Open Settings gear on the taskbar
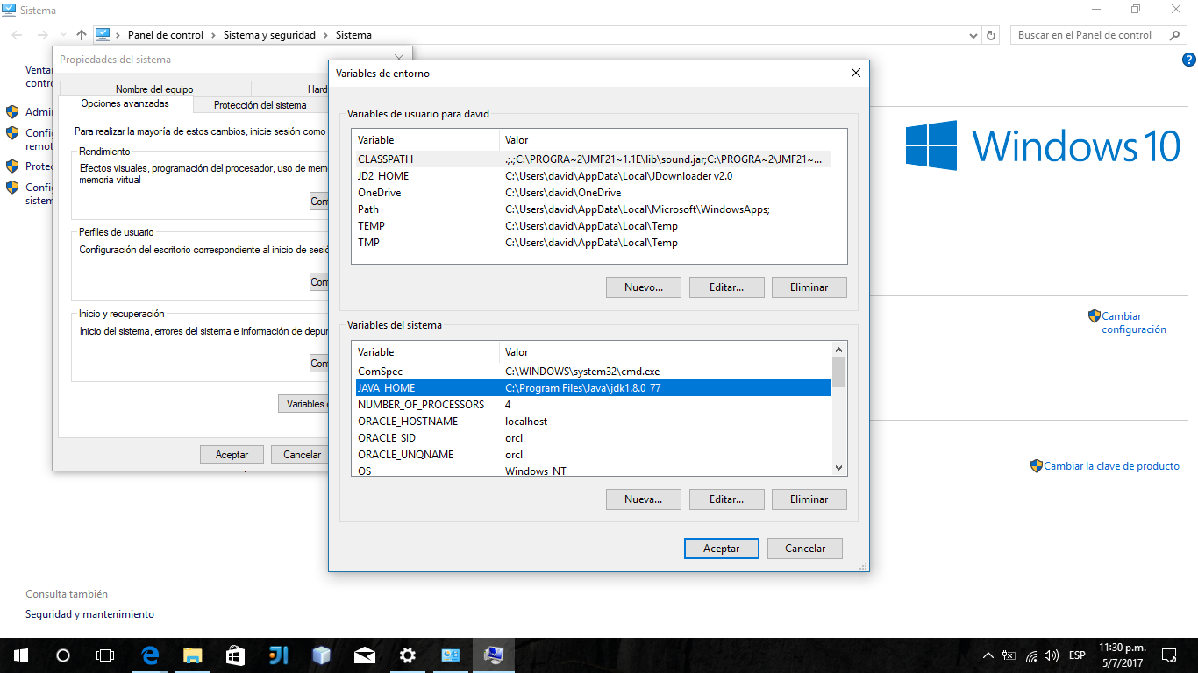 408,655
